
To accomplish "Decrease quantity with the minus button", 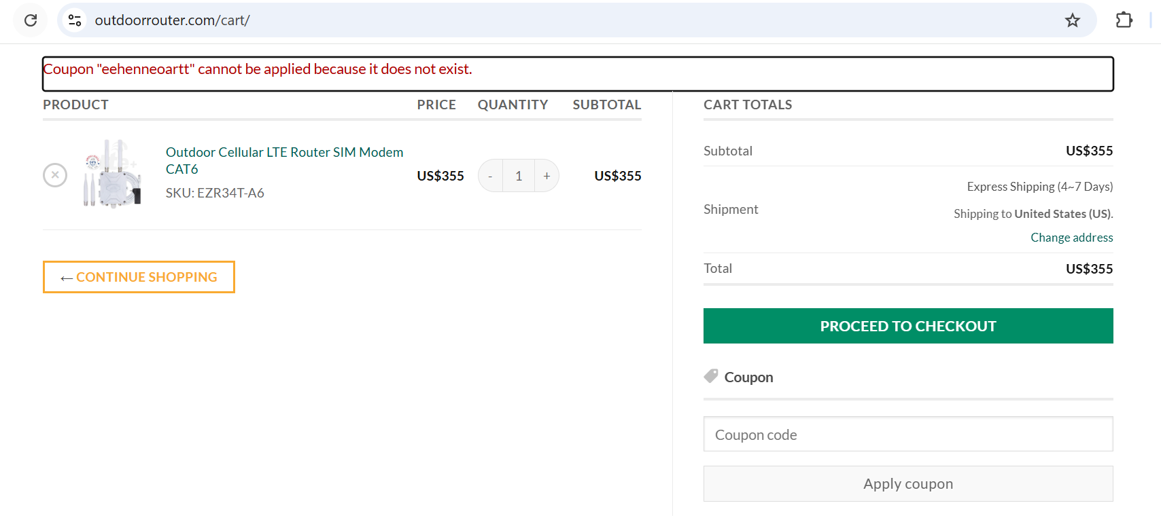I will (x=490, y=176).
